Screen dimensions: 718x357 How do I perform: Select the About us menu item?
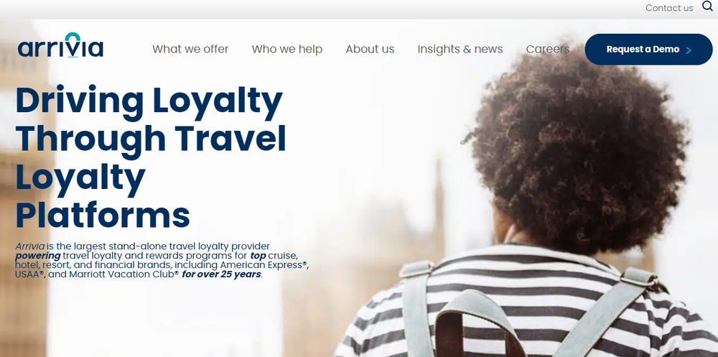tap(370, 49)
